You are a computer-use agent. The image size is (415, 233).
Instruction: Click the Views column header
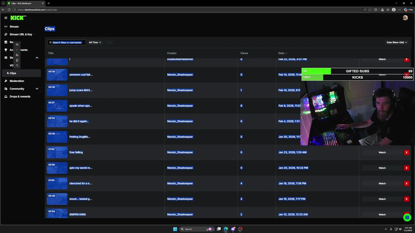pos(244,53)
